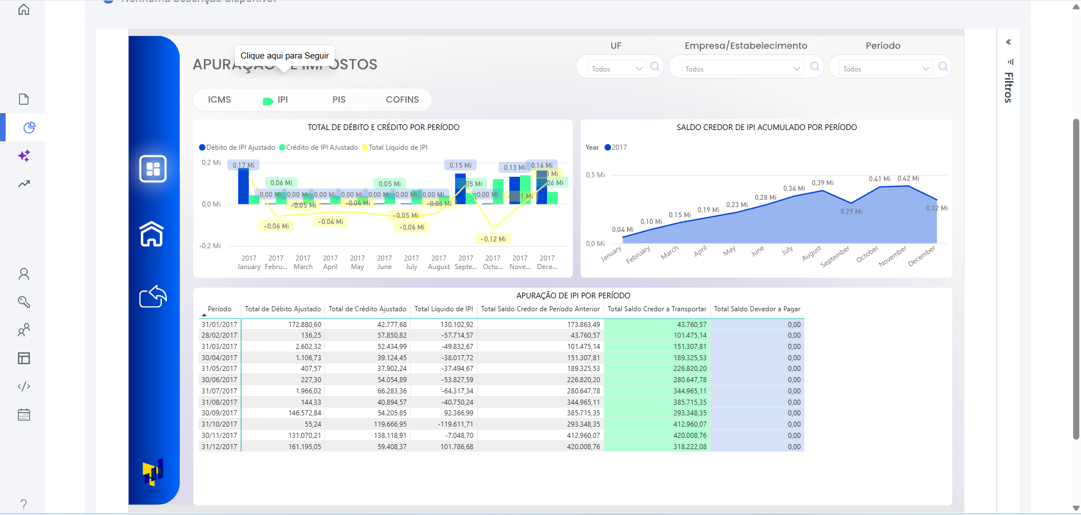Expand the Filtros pane with chevron
This screenshot has height=515, width=1081.
[1008, 42]
